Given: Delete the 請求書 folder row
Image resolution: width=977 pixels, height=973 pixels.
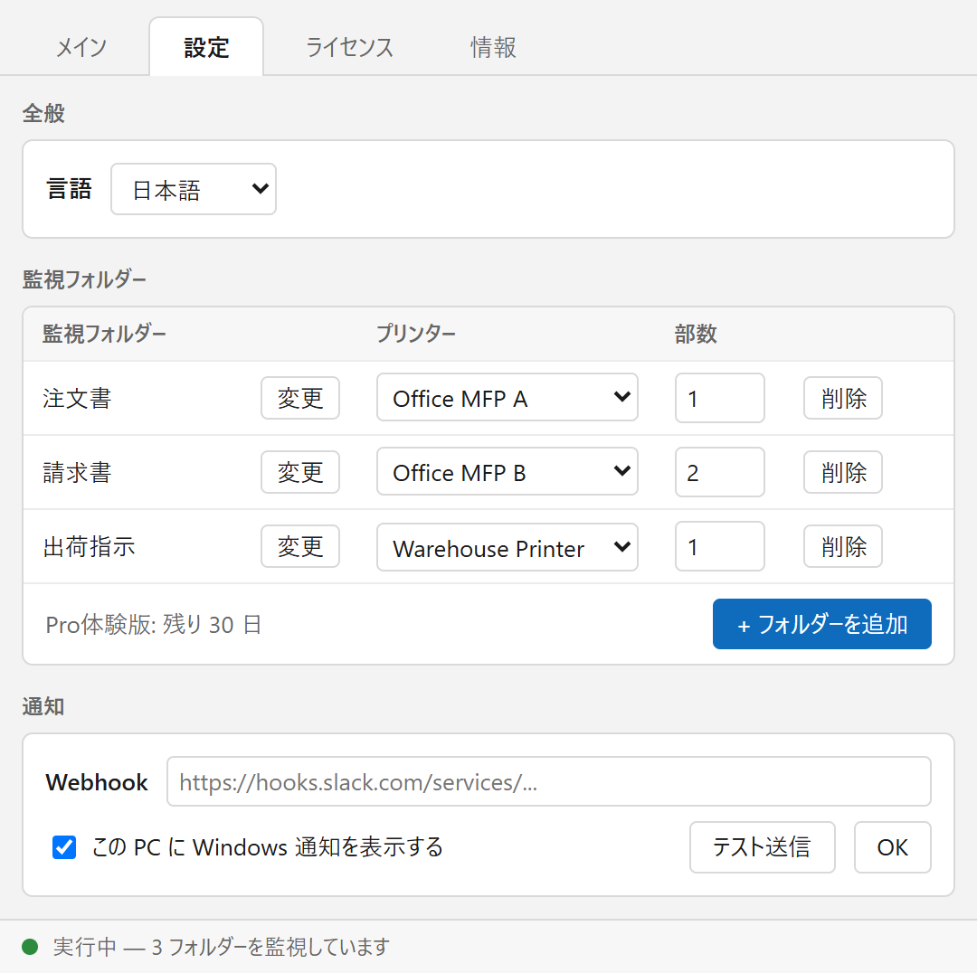Looking at the screenshot, I should (843, 472).
